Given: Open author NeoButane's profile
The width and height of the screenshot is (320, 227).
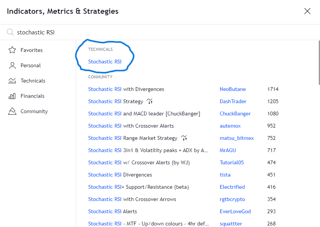Looking at the screenshot, I should (233, 89).
